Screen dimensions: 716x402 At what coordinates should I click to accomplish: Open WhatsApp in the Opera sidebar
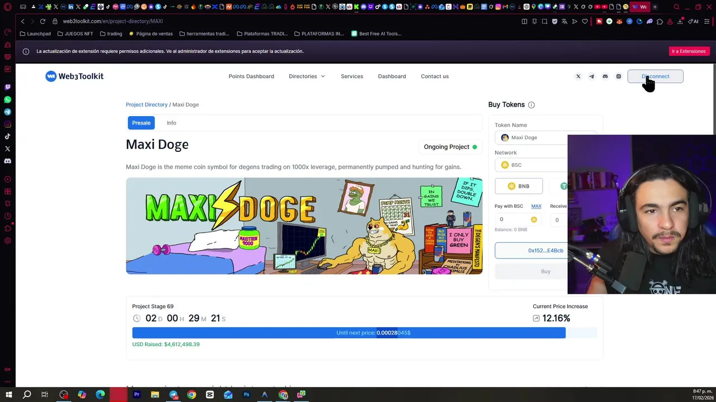tap(7, 99)
